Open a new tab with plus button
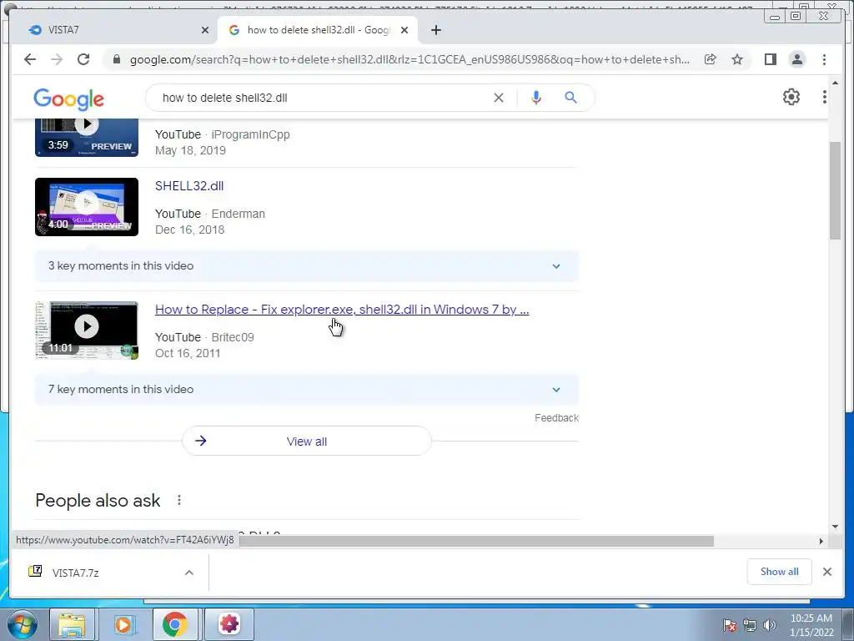 point(435,30)
